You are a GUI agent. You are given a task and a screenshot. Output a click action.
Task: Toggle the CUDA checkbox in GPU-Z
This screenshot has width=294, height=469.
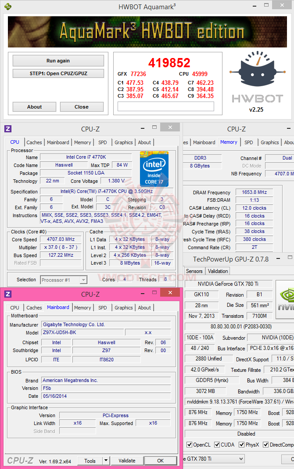coord(217,444)
